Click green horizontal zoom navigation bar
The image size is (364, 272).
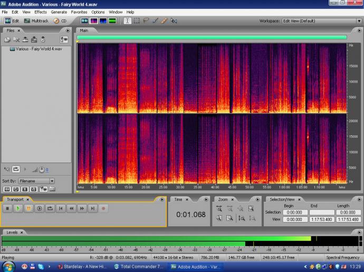[212, 37]
